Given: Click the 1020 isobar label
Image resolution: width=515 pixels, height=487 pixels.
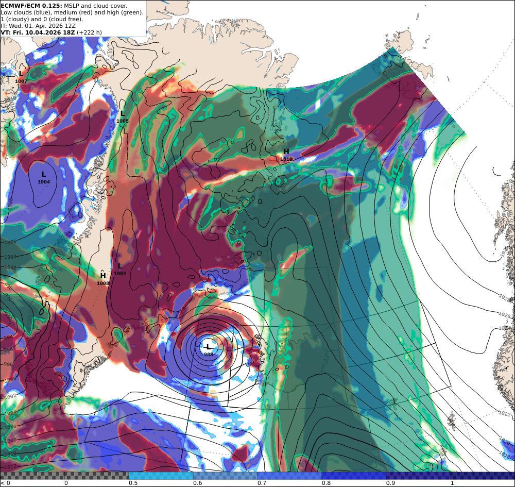Looking at the screenshot, I should [505, 440].
